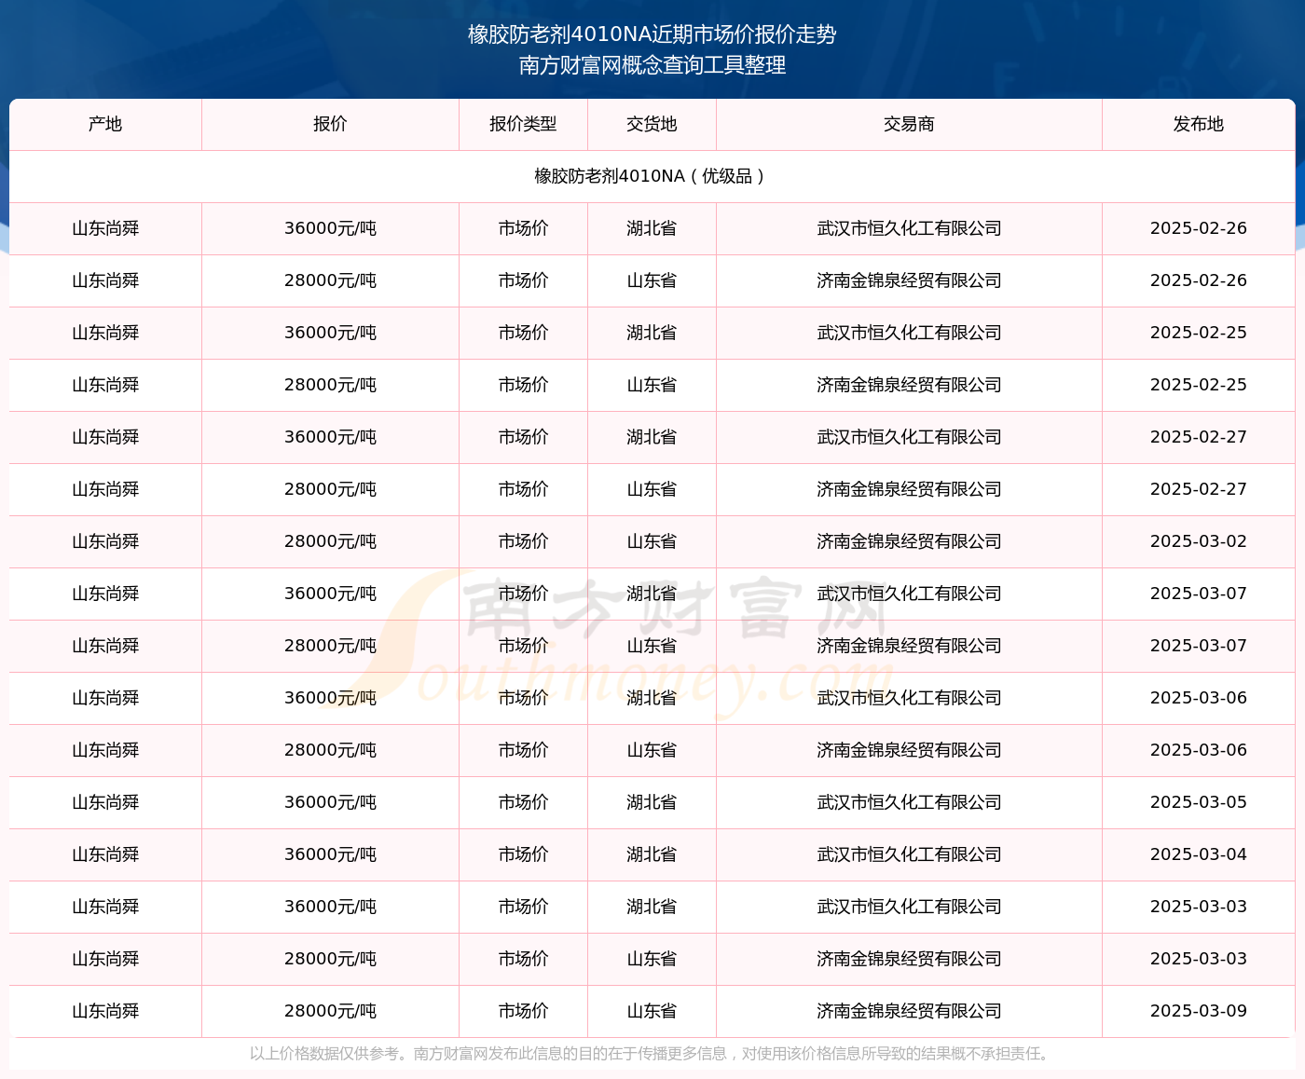Click the 2025-03-02 date cell
Image resolution: width=1305 pixels, height=1079 pixels.
1199,541
